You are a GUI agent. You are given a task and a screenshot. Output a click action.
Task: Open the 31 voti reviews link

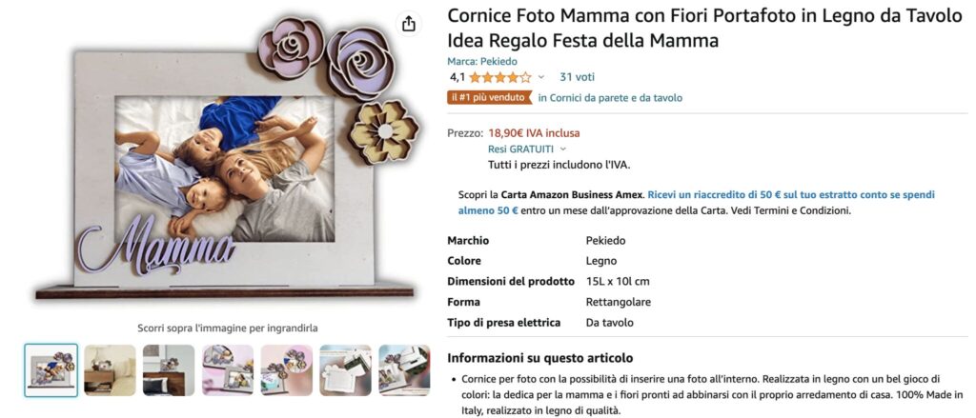pos(577,77)
